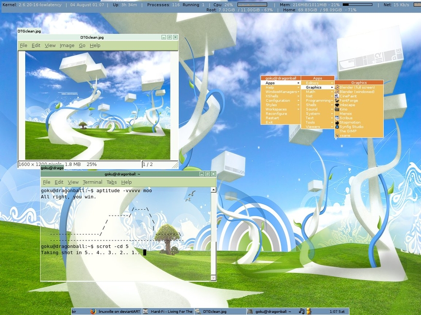The image size is (421, 315).
Task: Open Go menu in DTGclean.jpg viewer
Action: (82, 46)
